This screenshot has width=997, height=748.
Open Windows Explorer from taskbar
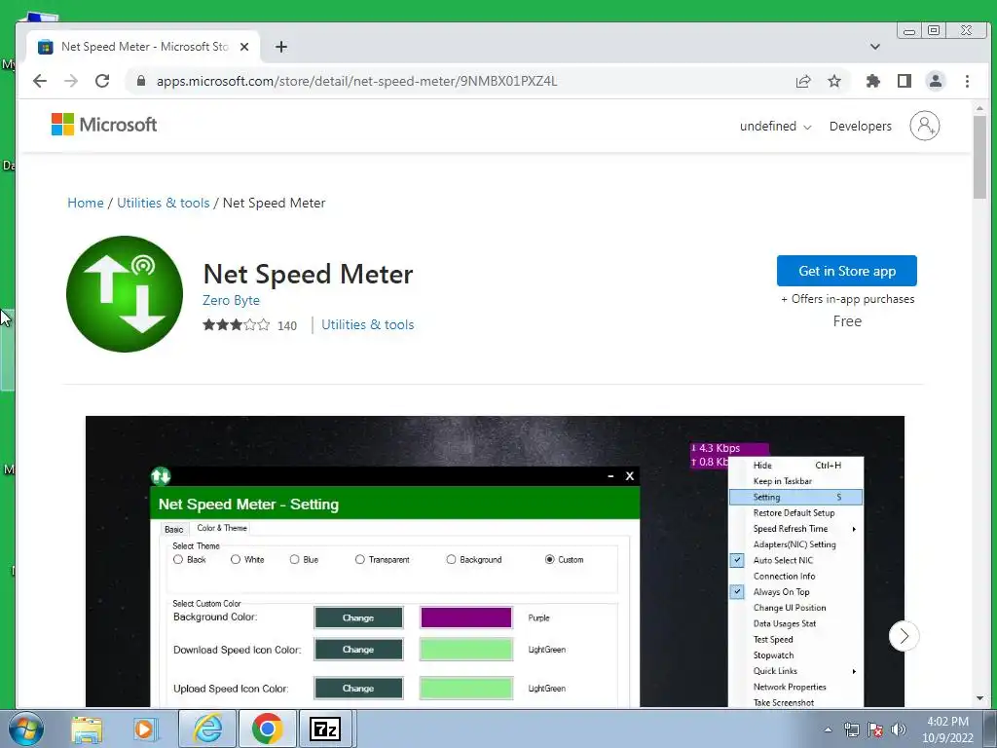(x=87, y=729)
